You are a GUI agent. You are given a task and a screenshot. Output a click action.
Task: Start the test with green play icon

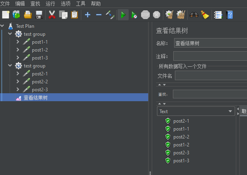point(123,15)
